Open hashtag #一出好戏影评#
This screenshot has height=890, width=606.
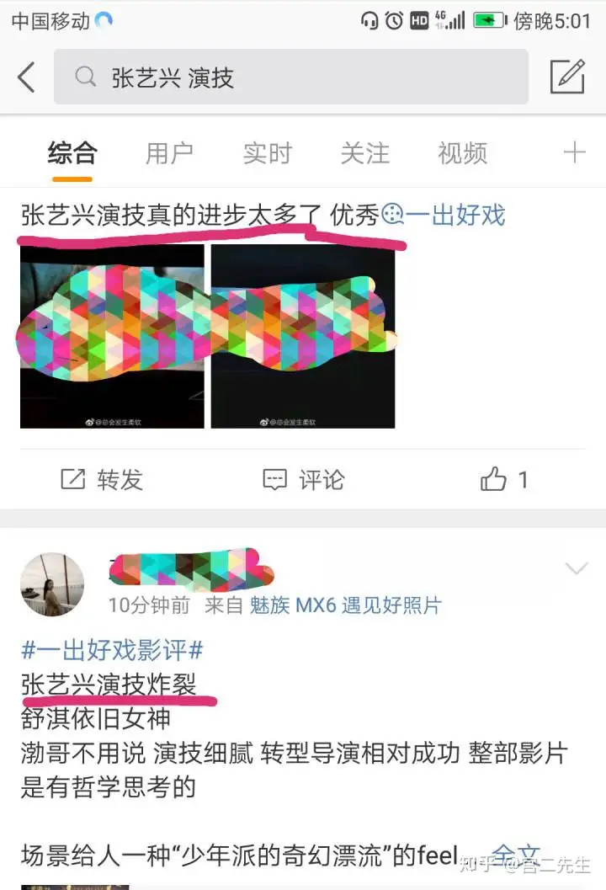112,651
